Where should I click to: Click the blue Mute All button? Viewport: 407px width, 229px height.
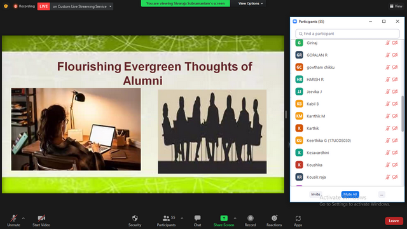click(350, 194)
